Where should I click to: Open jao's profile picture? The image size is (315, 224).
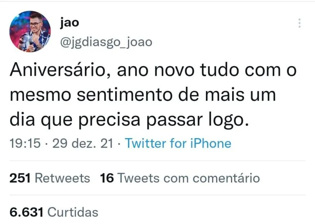[x=30, y=32]
